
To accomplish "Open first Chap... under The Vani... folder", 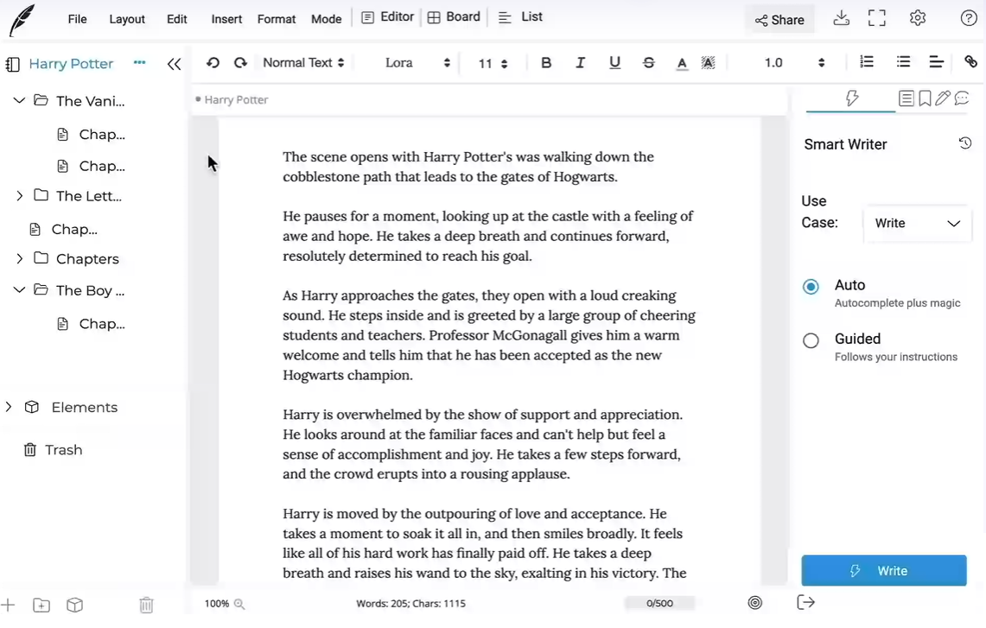I will click(x=92, y=135).
